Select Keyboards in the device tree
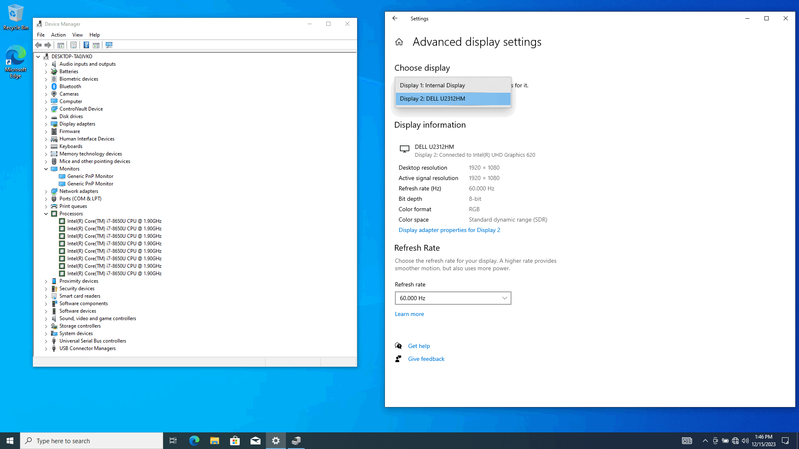799x449 pixels. click(71, 146)
